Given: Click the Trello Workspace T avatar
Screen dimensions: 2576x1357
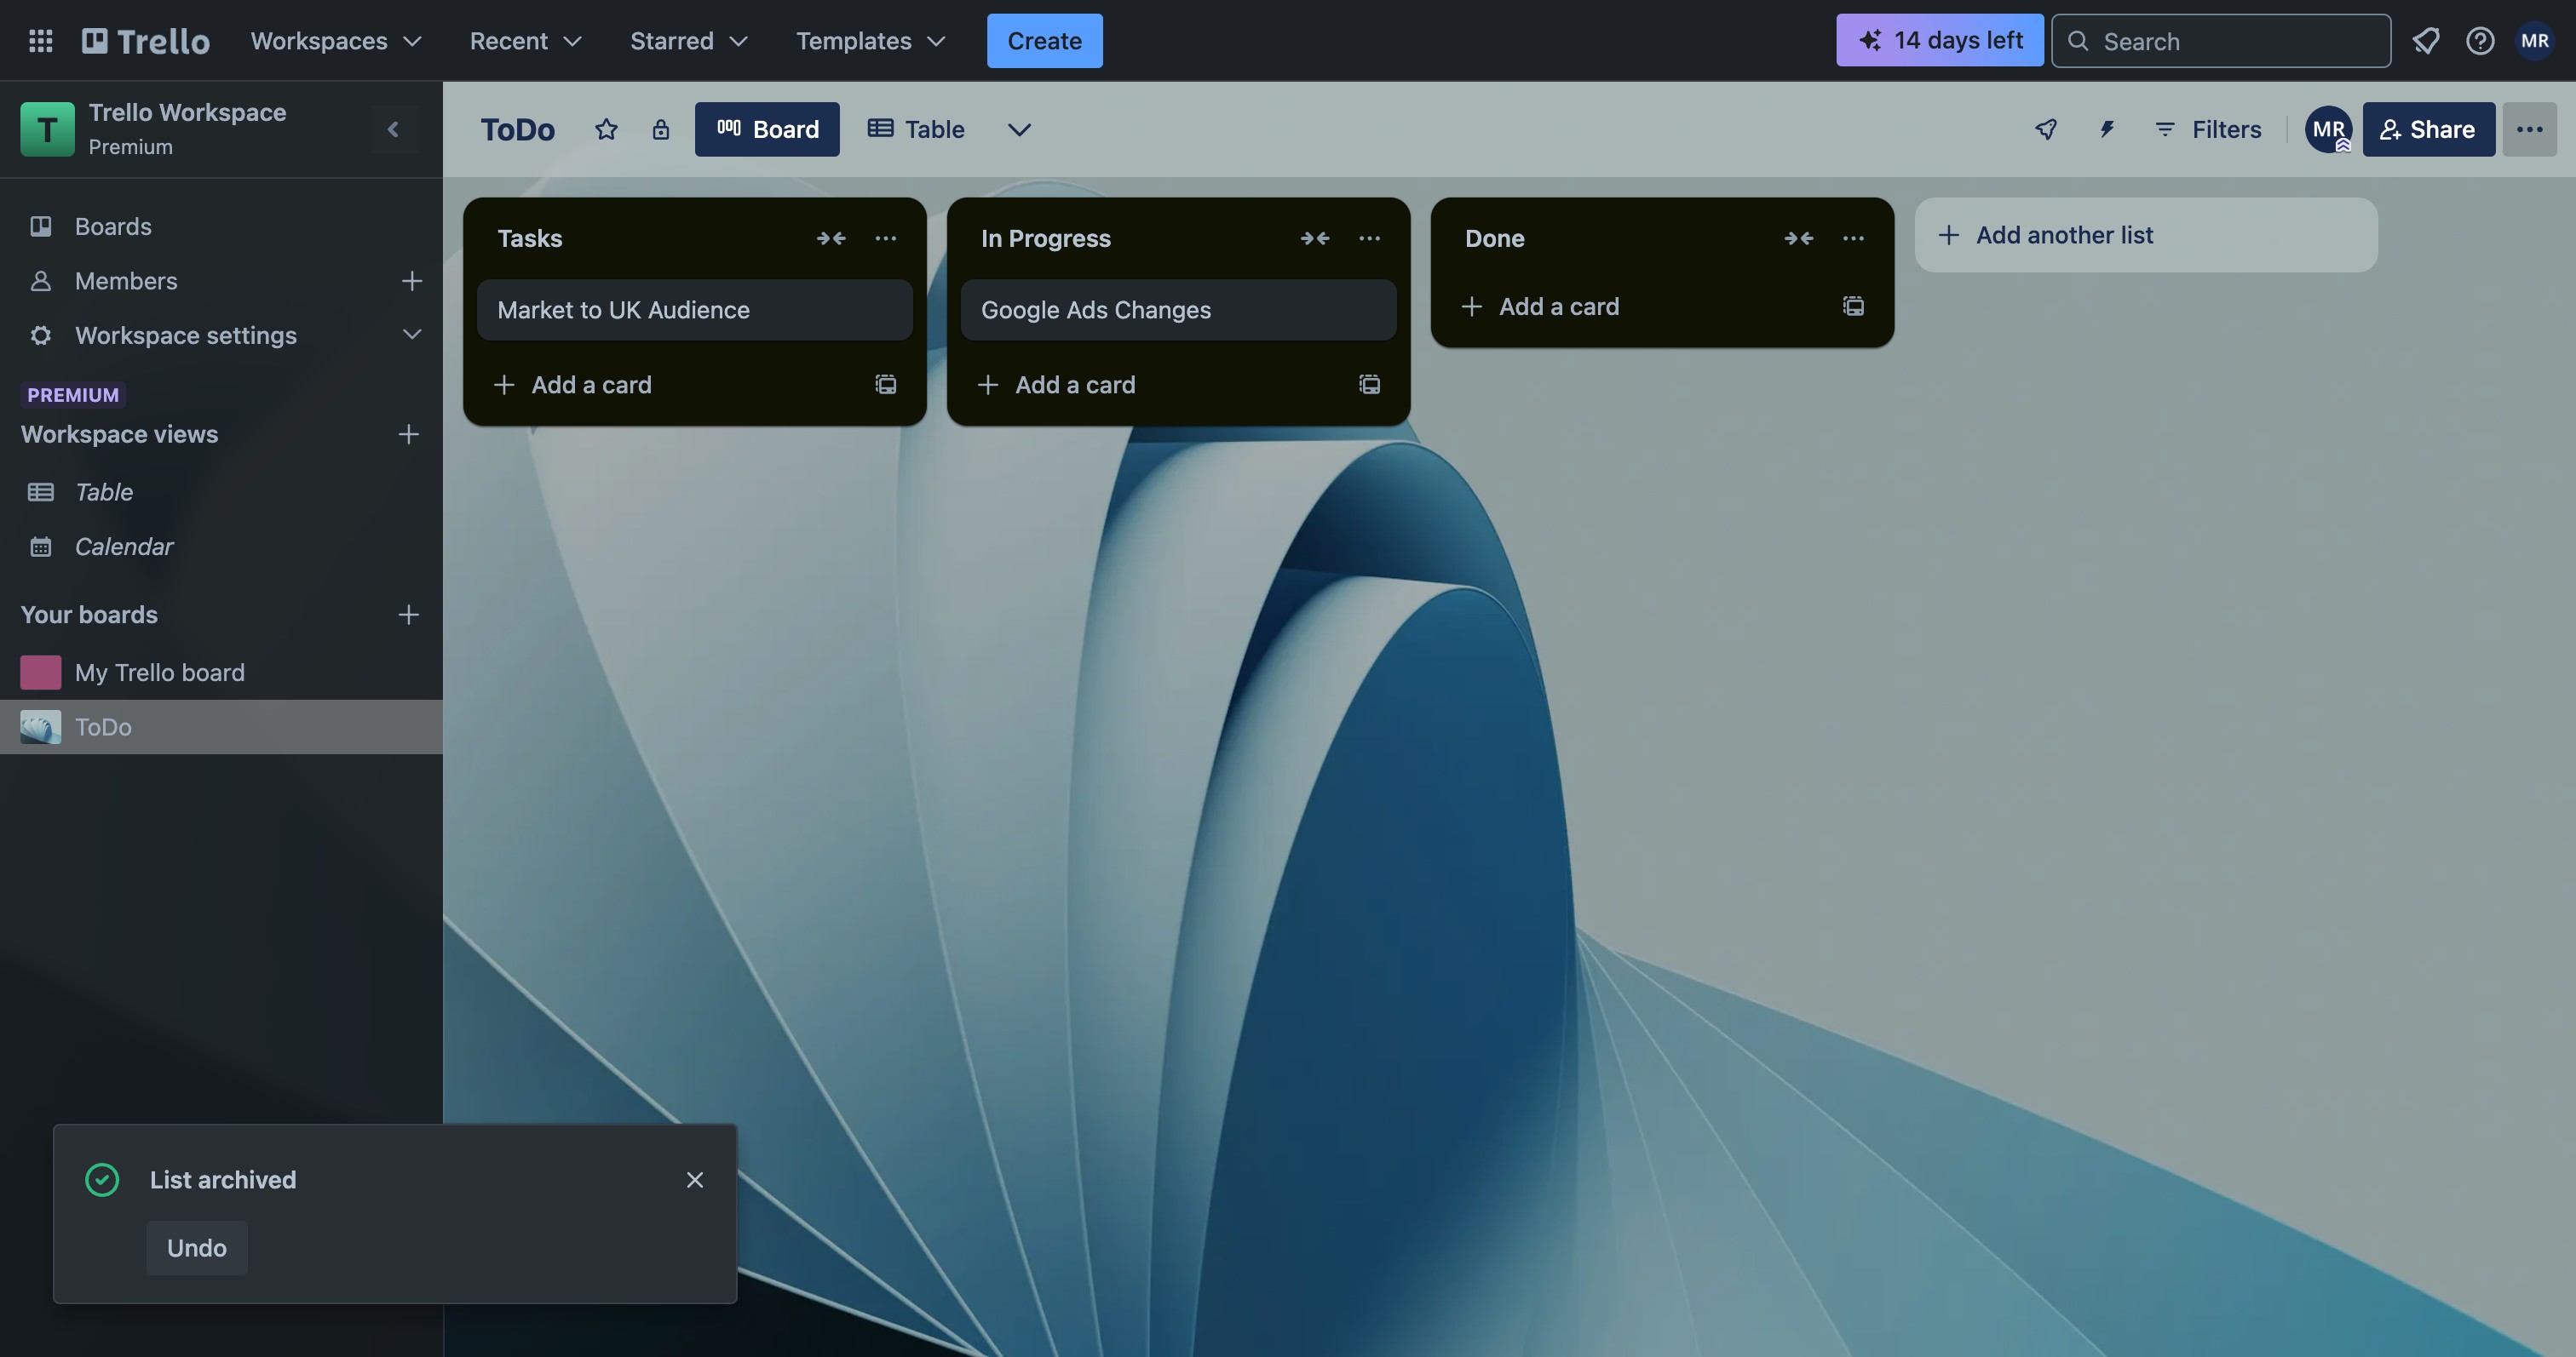Looking at the screenshot, I should coord(47,129).
